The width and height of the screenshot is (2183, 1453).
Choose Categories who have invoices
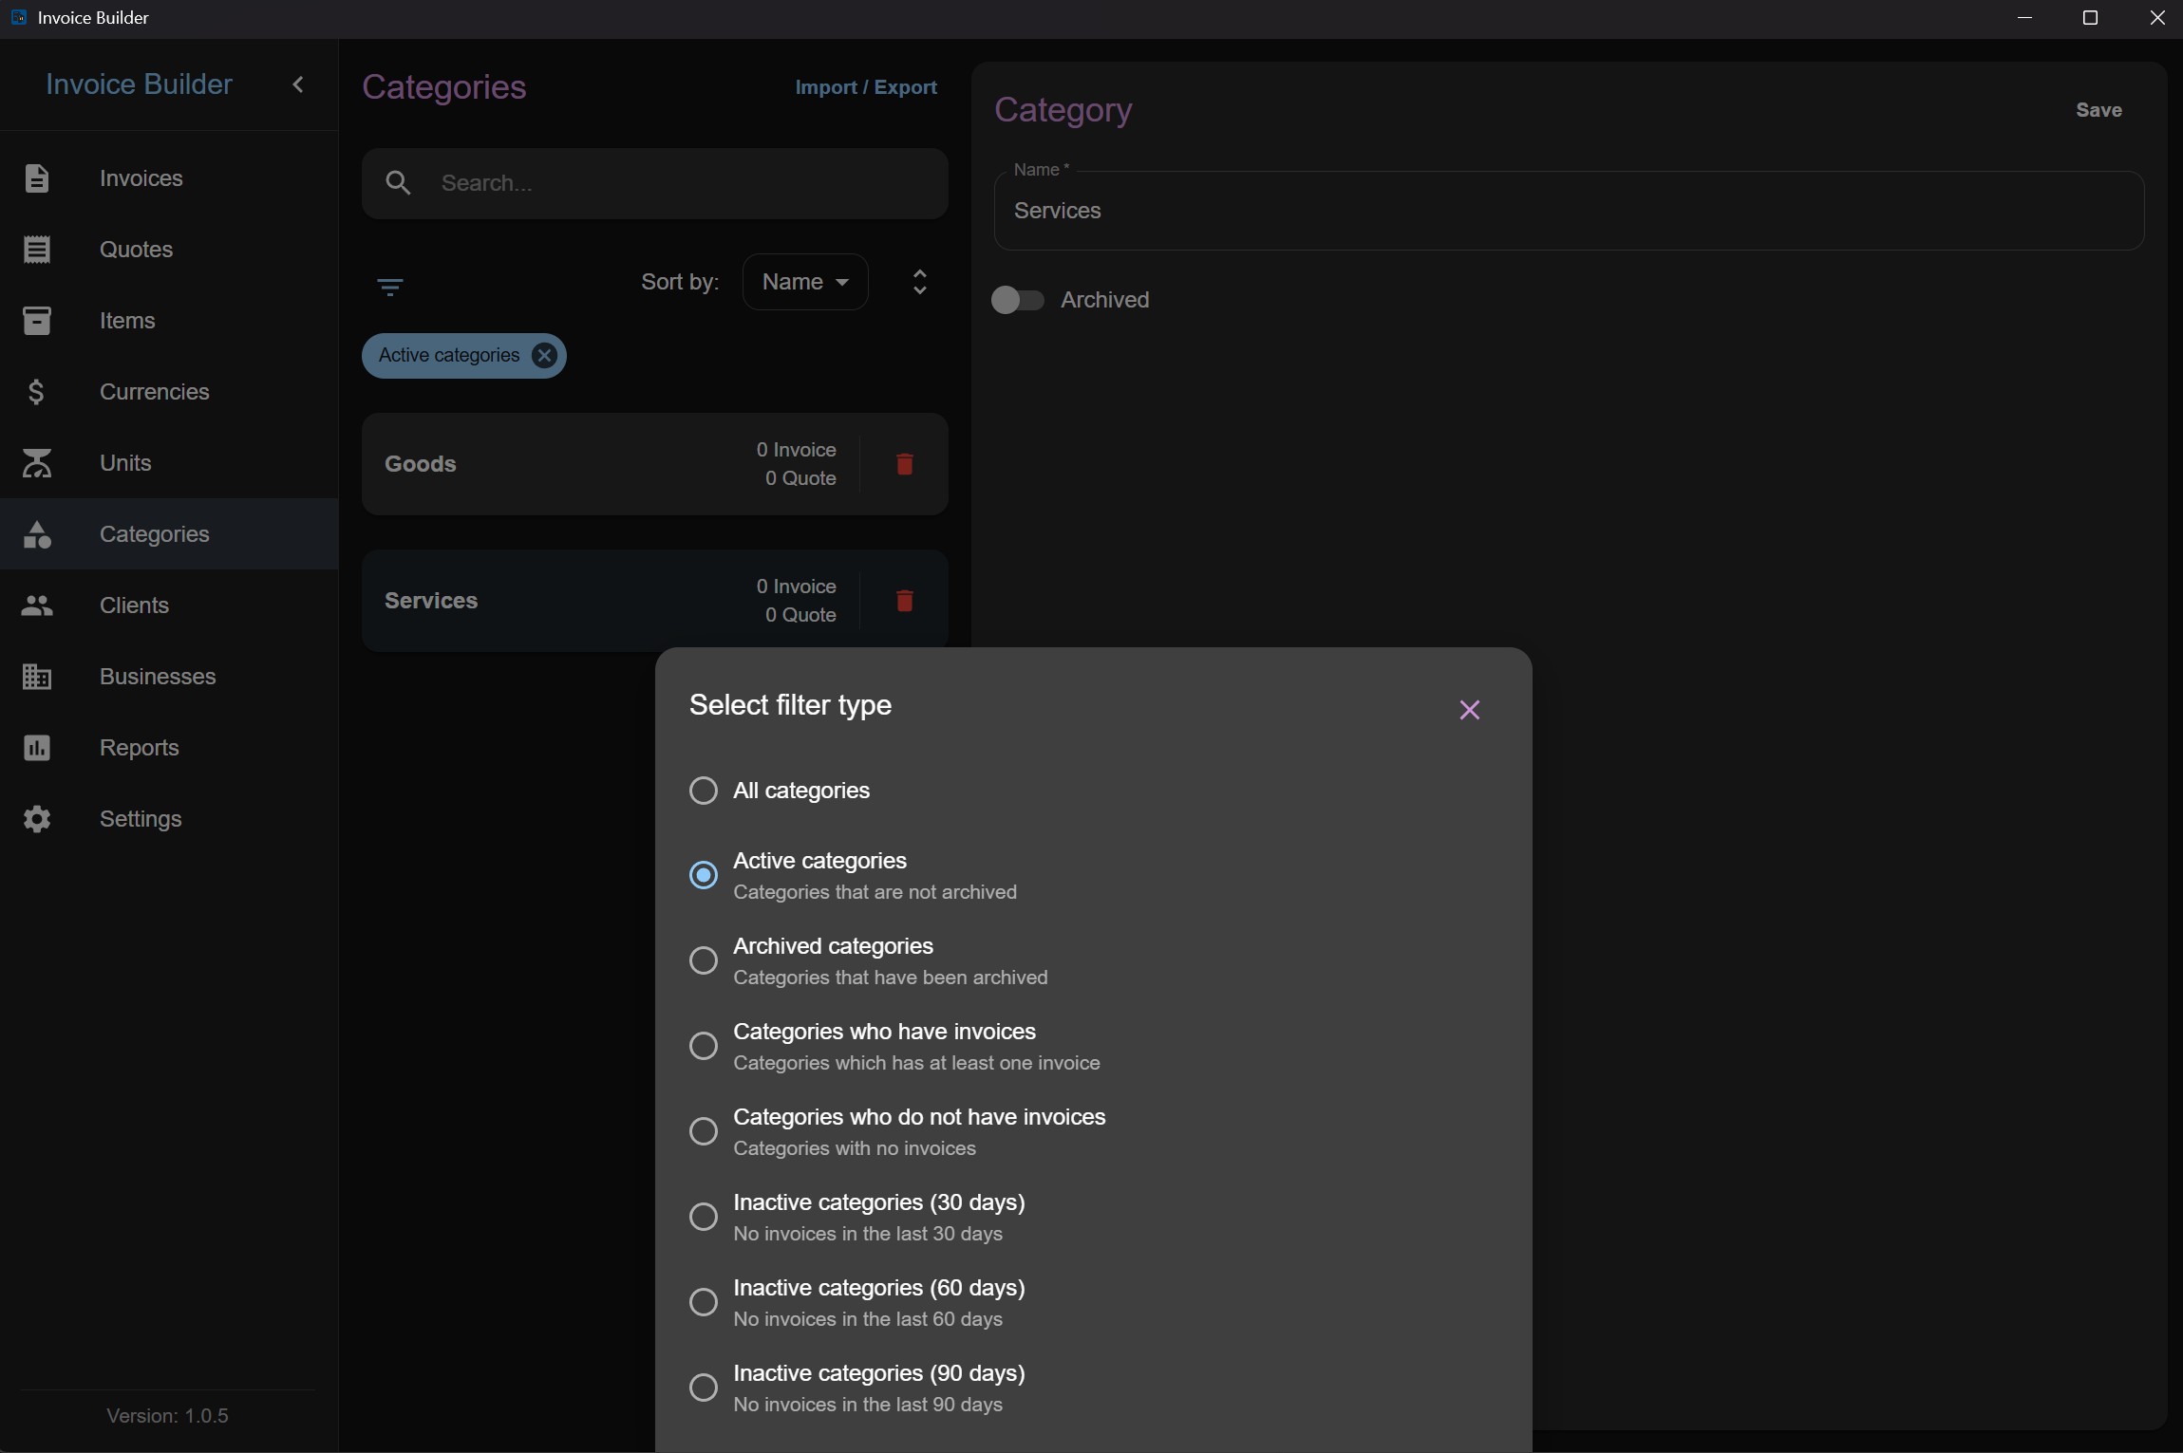(x=703, y=1046)
